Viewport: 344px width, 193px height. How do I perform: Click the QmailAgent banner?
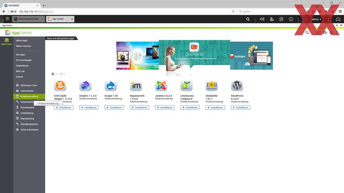[x=251, y=56]
